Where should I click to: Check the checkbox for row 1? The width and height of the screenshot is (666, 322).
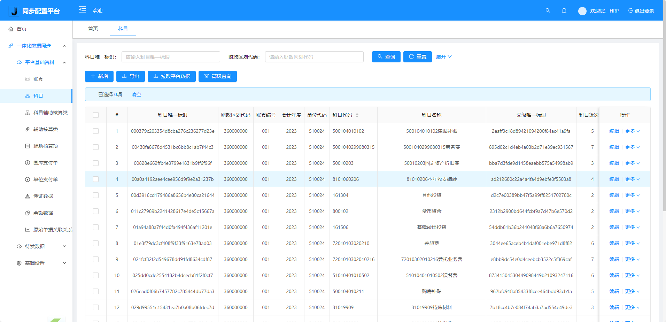(96, 131)
